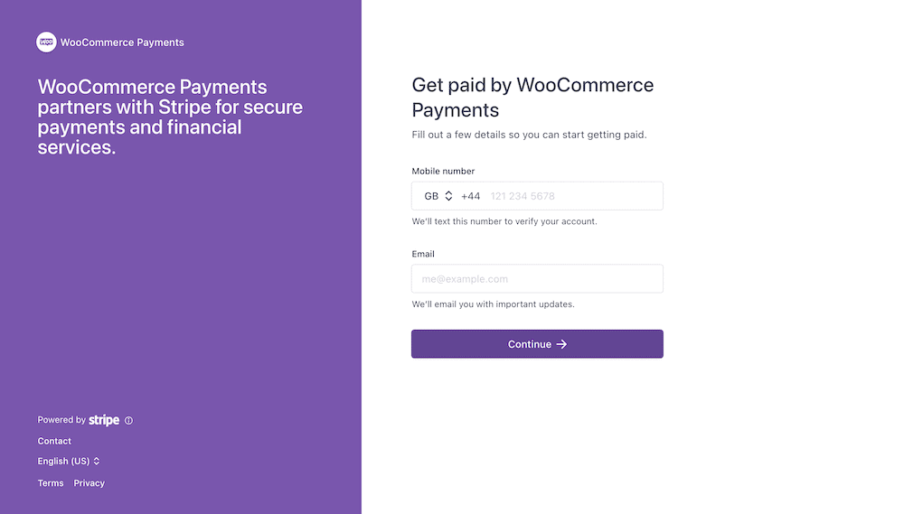Image resolution: width=904 pixels, height=514 pixels.
Task: Focus the Email input field
Action: [537, 279]
